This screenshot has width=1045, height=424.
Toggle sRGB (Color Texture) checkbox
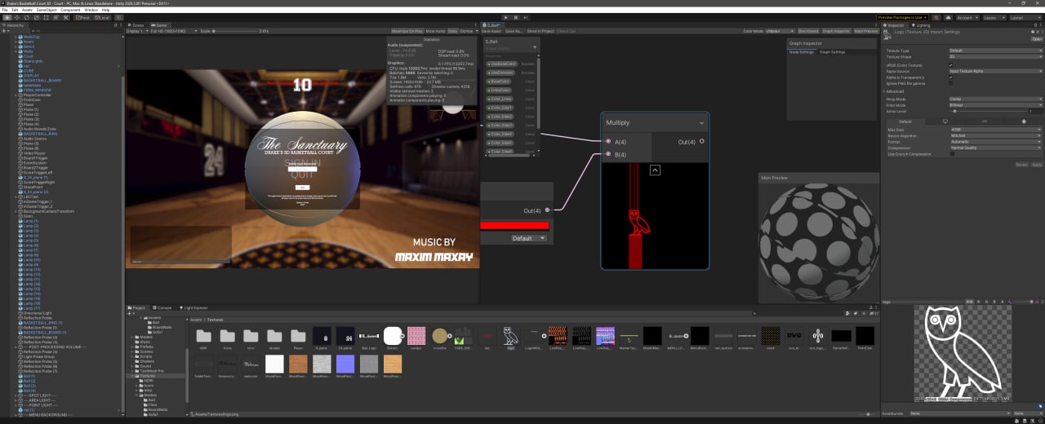tap(951, 65)
